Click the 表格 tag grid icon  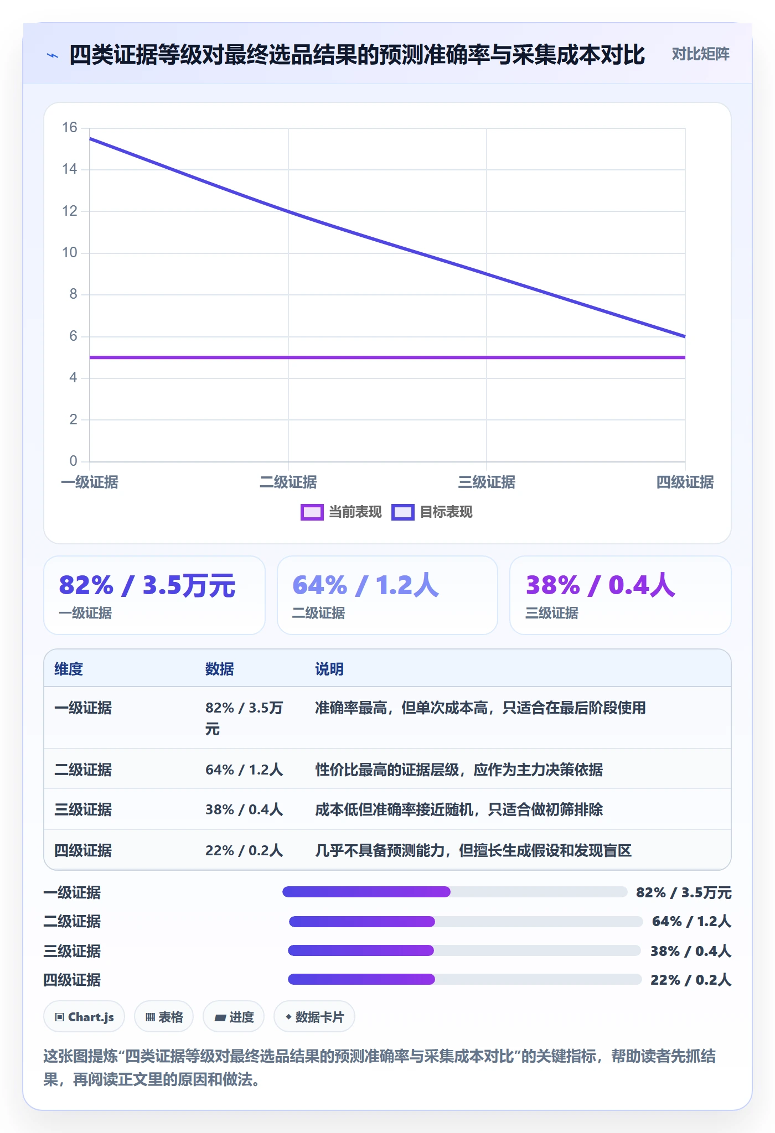[150, 1017]
